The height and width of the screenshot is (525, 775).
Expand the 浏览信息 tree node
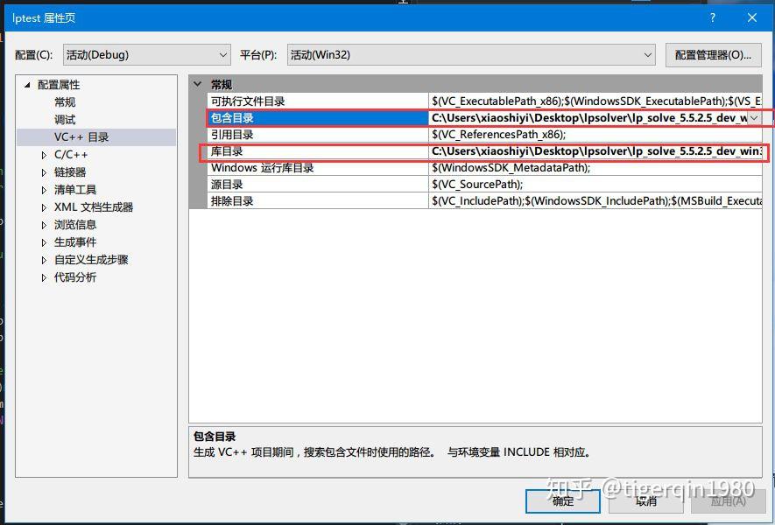(44, 225)
